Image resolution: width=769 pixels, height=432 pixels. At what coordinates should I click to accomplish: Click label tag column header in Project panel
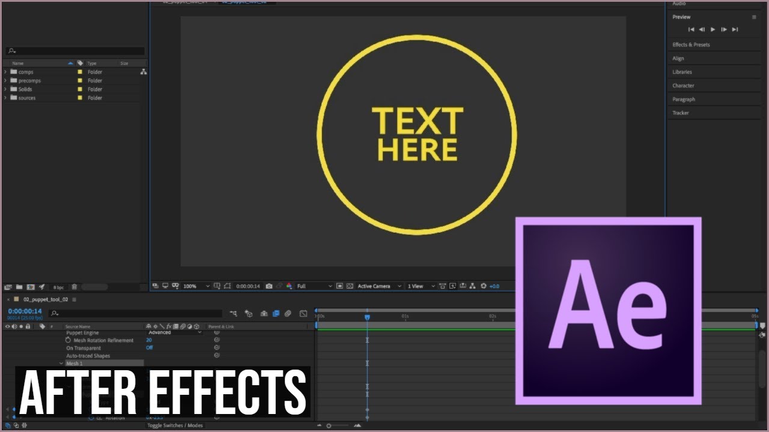coord(80,63)
